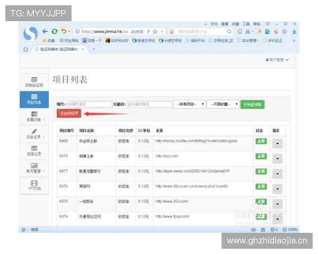Open 网址导航 bookmark
The height and width of the screenshot is (254, 318).
coord(69,41)
